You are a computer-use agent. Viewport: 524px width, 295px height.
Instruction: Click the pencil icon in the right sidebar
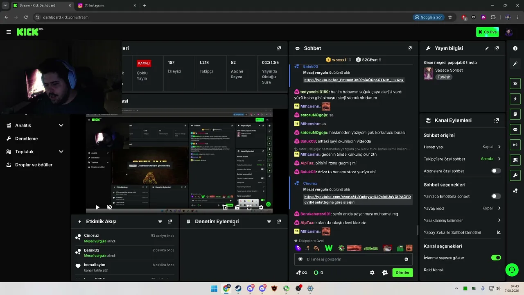coord(515,64)
